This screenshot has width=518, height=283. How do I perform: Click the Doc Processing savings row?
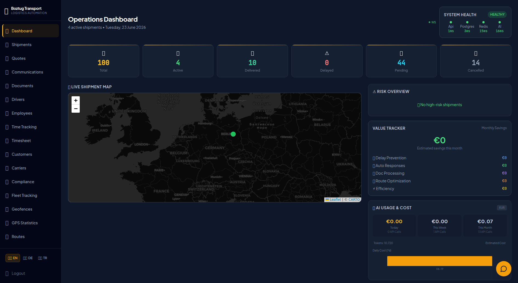point(440,173)
